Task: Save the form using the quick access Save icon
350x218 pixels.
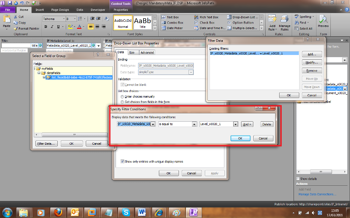Action: (10, 3)
